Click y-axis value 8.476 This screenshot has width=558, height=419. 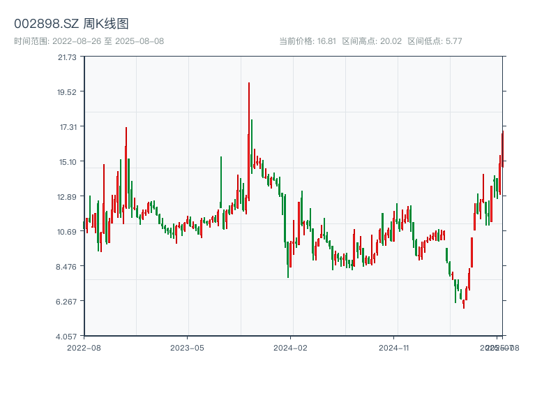click(66, 267)
